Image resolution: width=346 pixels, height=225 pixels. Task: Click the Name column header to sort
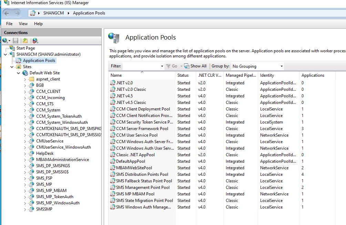pos(116,75)
